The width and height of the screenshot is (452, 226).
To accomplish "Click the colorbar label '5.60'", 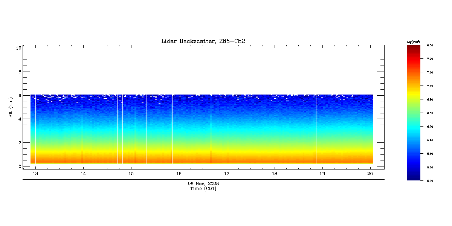I will 430,154.
